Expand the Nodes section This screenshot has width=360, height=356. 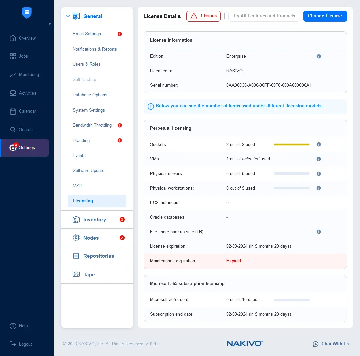(97, 238)
